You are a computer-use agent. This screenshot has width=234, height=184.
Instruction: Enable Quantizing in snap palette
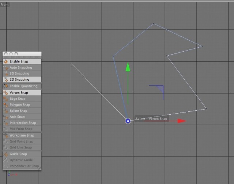point(22,86)
